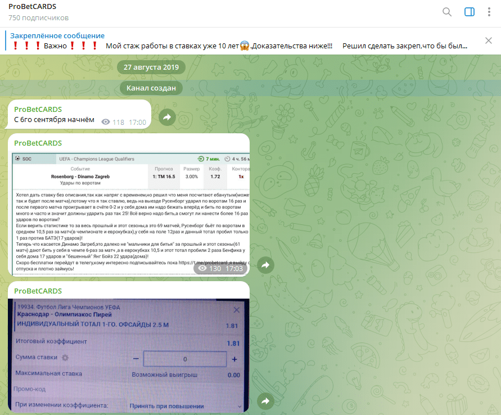The image size is (501, 415).
Task: Click ProBetCARDS name above Rosenborg post
Action: tap(38, 143)
